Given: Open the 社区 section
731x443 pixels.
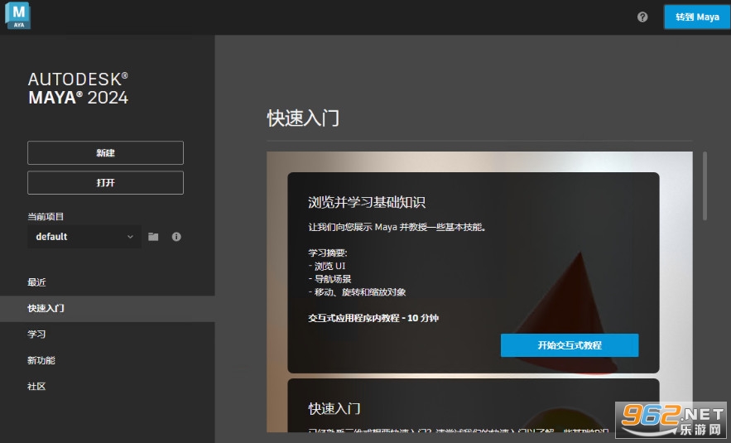Looking at the screenshot, I should pyautogui.click(x=36, y=387).
